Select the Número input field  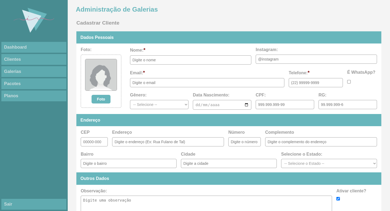[x=245, y=142]
